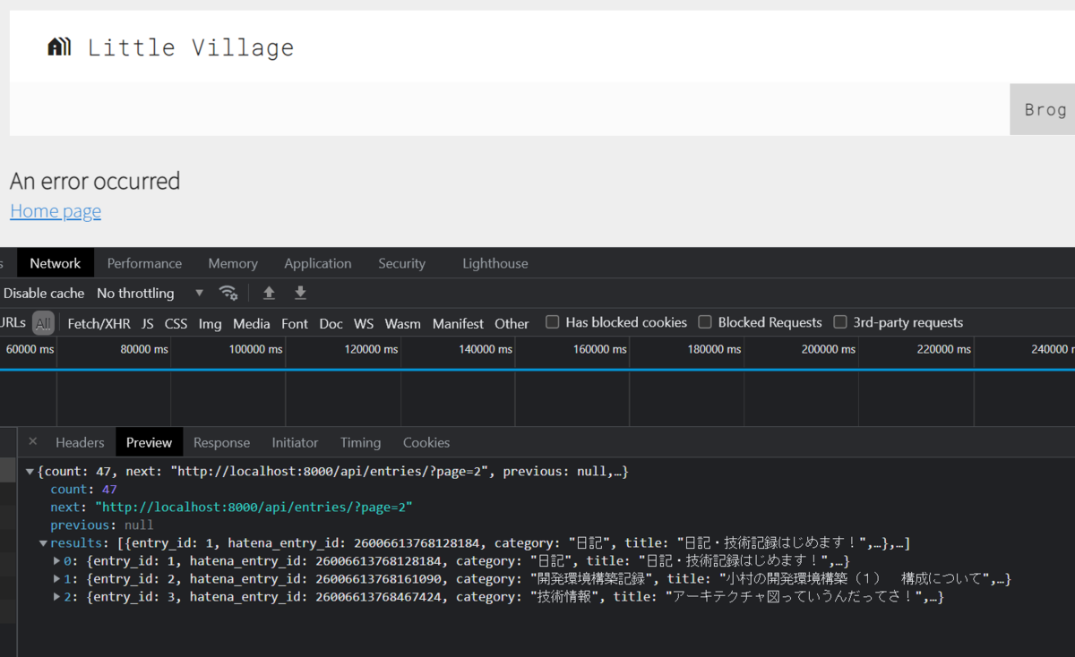The image size is (1075, 657).
Task: Click the export HAR download arrow icon
Action: click(x=300, y=293)
